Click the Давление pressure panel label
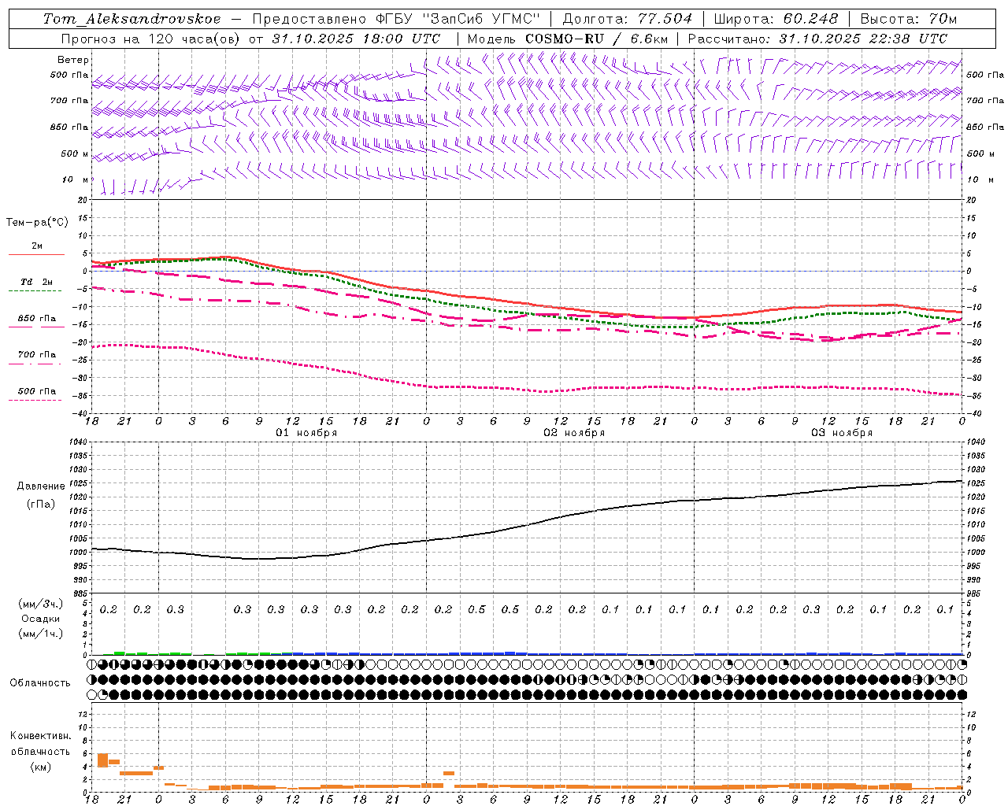The width and height of the screenshot is (1008, 806). tap(41, 486)
